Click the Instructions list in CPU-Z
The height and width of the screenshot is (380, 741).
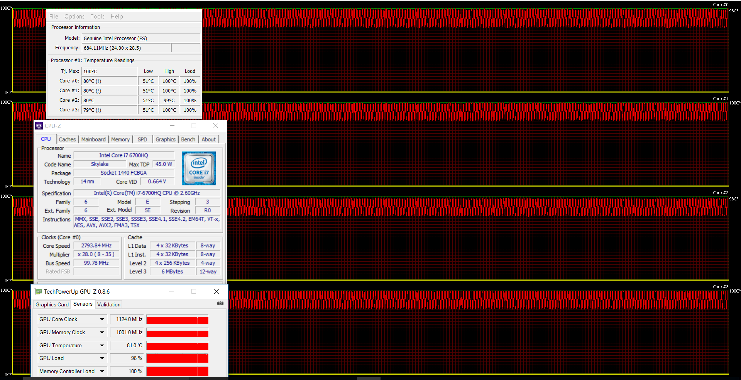(x=147, y=222)
